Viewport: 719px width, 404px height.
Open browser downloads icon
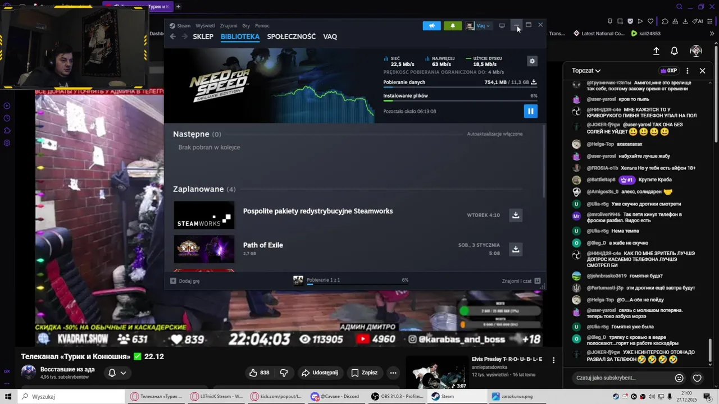coord(685,21)
